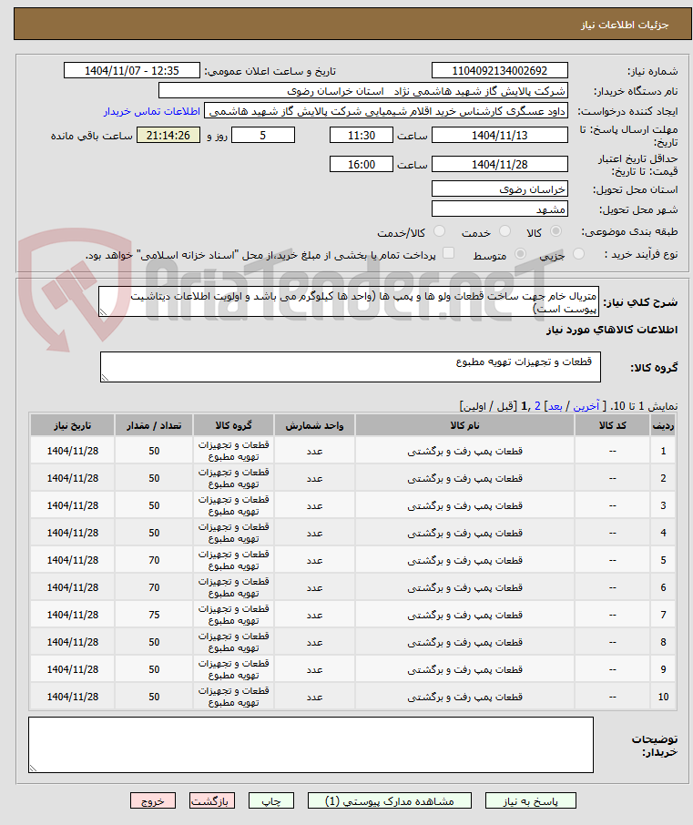Click the delivery province field خراسان رضوی
The width and height of the screenshot is (693, 825).
(x=499, y=188)
